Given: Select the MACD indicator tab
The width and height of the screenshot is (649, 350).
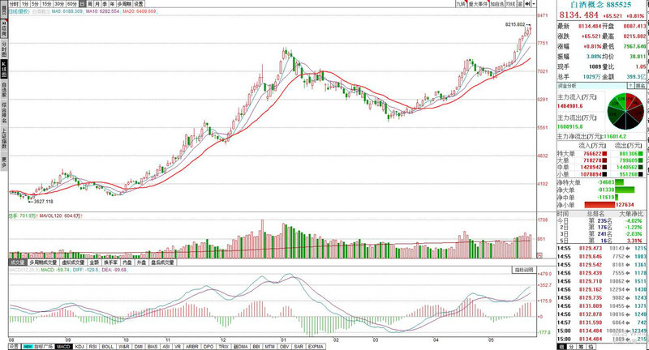Looking at the screenshot, I should 62,346.
